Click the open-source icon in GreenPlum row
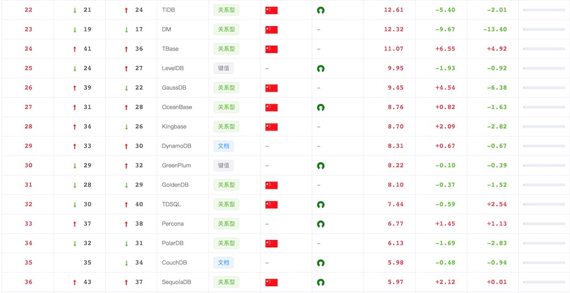 321,166
